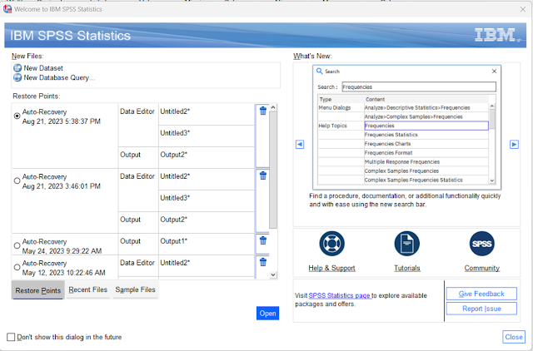Open New Dataset entry
533x351 pixels.
pos(43,68)
